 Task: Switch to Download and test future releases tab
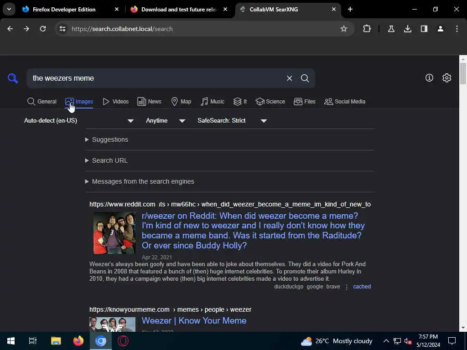[x=179, y=10]
